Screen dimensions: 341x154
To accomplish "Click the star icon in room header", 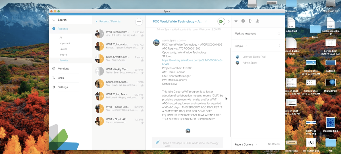I will [236, 21].
